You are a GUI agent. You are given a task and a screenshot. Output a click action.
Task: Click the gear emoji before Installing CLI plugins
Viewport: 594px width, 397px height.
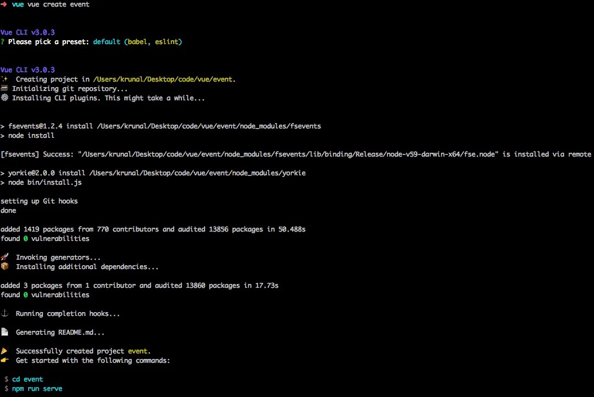tap(4, 98)
